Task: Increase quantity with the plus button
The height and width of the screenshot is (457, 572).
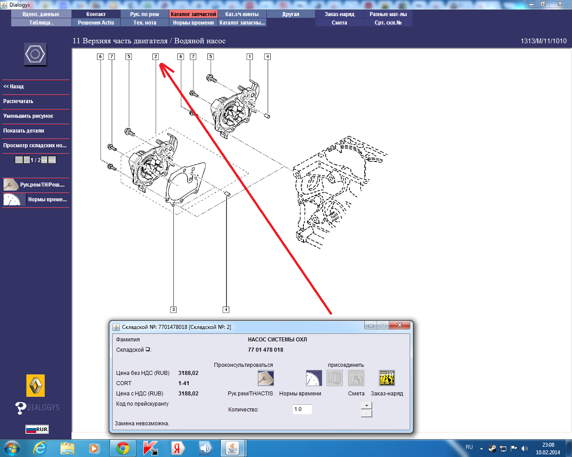Action: pyautogui.click(x=366, y=405)
